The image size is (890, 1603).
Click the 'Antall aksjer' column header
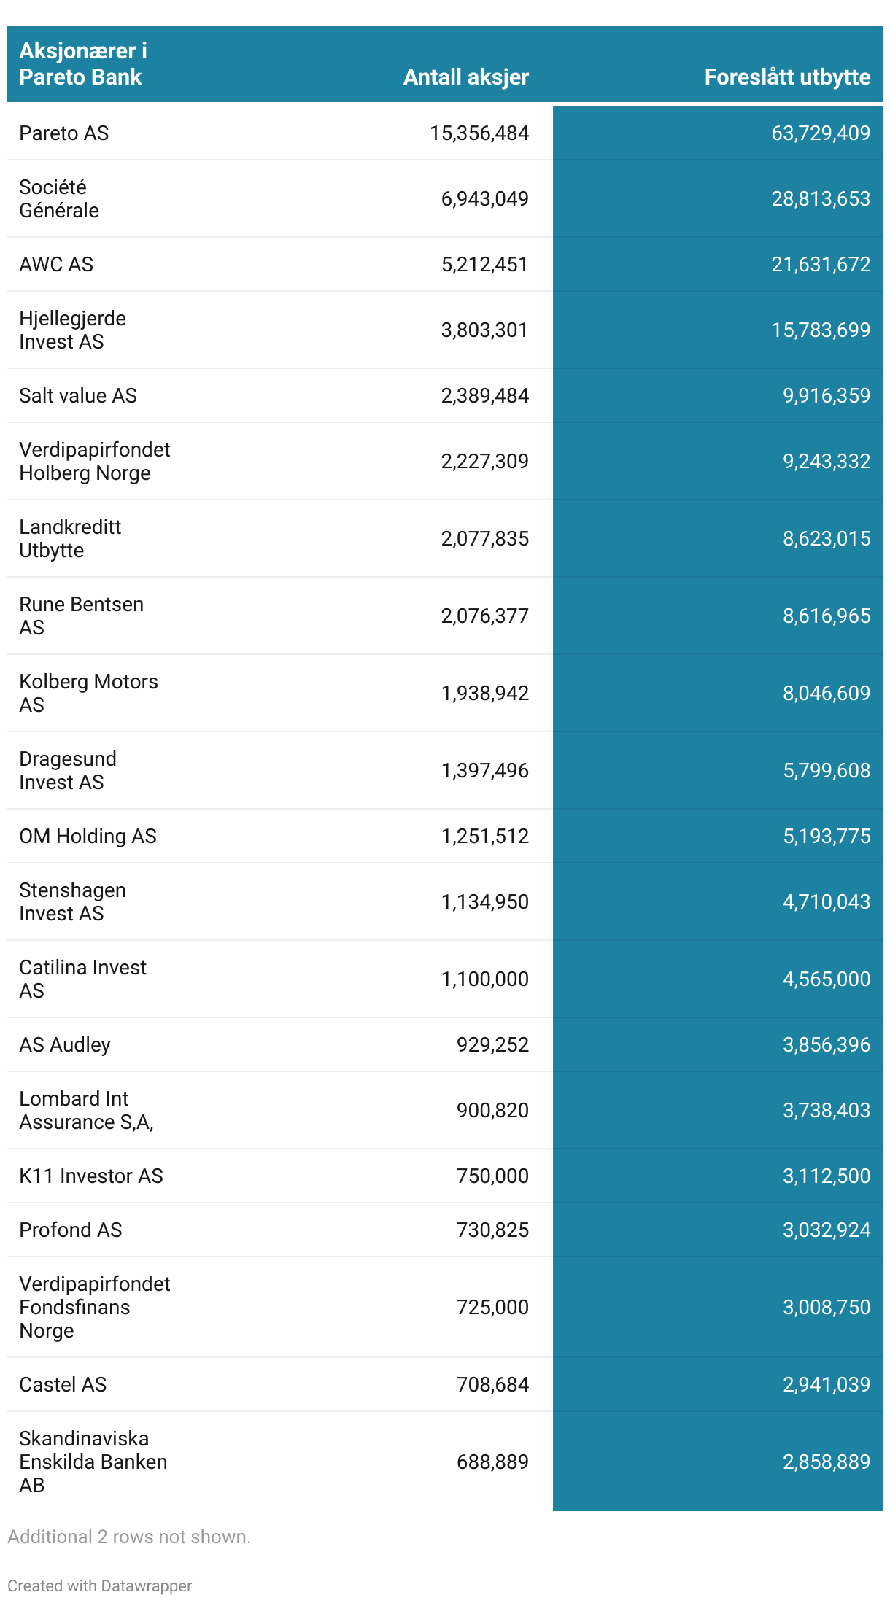465,77
